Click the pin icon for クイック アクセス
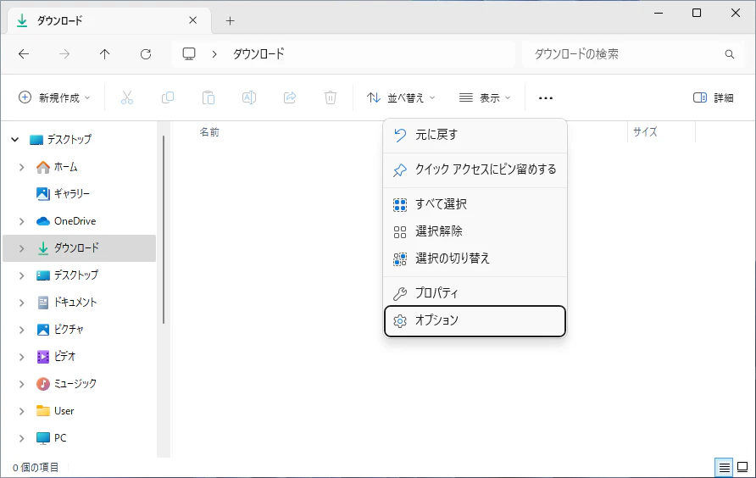756x478 pixels. [400, 170]
